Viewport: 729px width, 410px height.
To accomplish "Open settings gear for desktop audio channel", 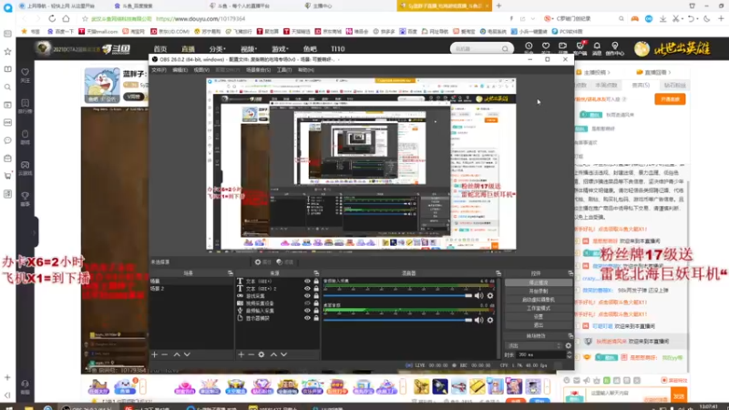I will click(x=490, y=321).
